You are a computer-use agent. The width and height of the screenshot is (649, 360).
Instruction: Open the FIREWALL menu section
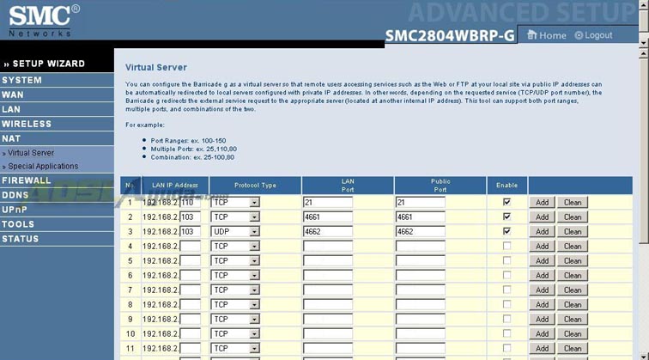[x=57, y=180]
